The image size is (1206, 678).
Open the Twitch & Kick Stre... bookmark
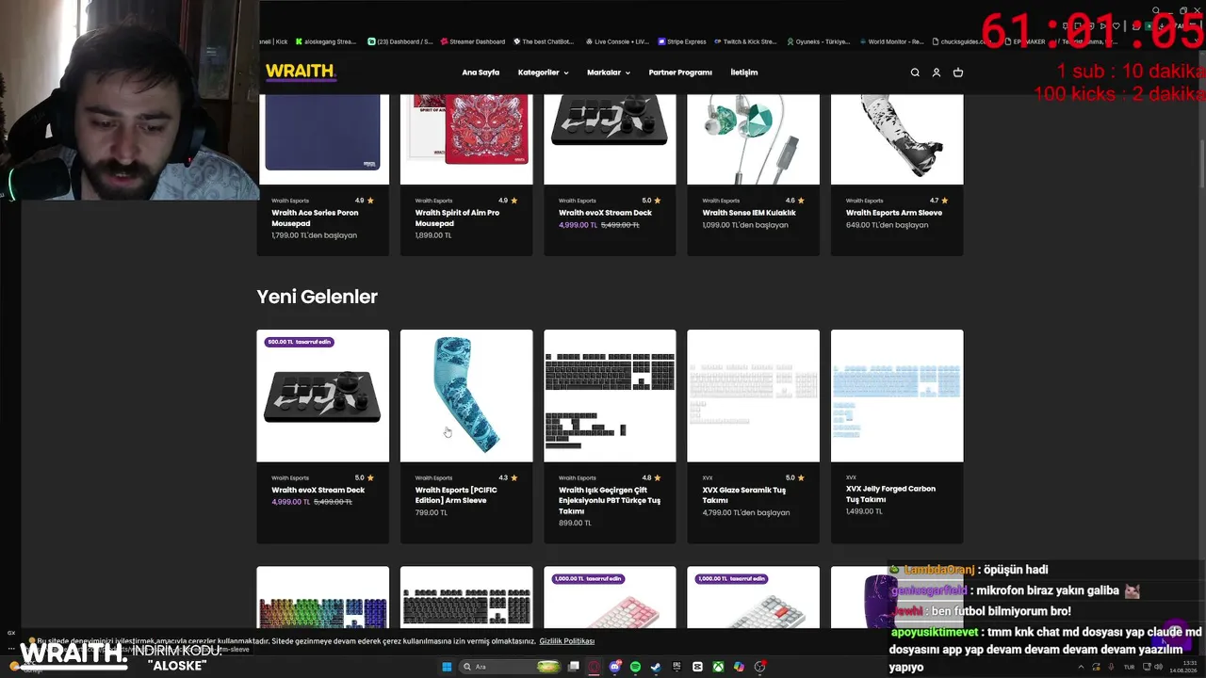click(x=745, y=41)
